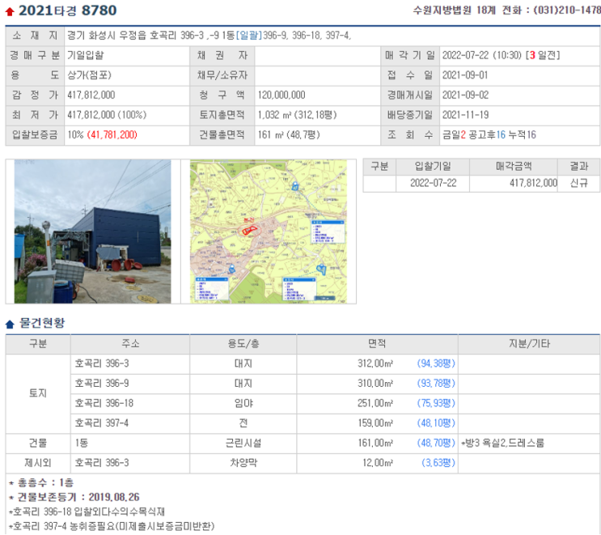Viewport: 601px width, 535px height.
Task: Click note 호곡리 396-18 입찰외다수의수목식재
Action: pyautogui.click(x=87, y=512)
